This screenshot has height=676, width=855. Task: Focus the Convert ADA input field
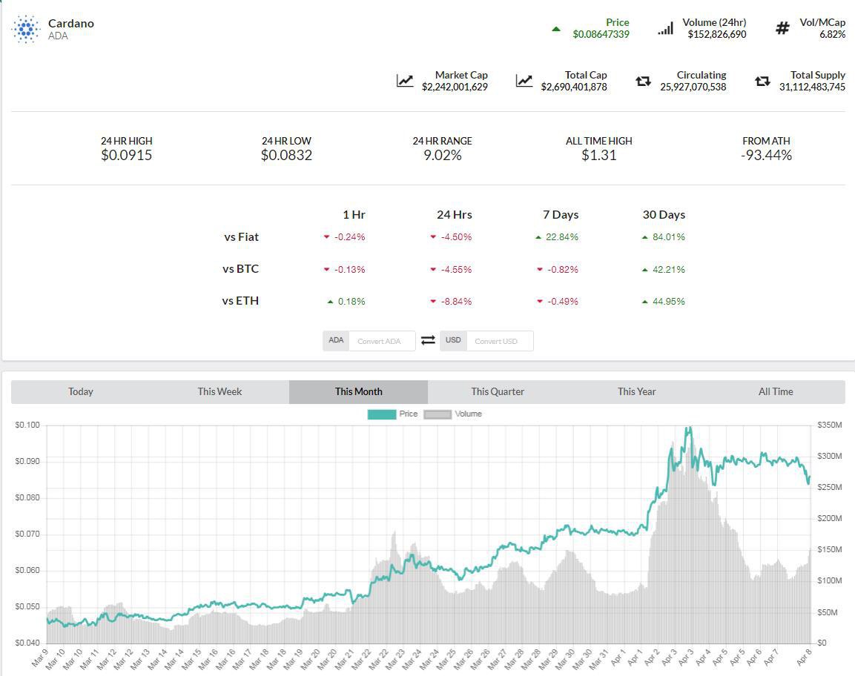click(x=382, y=341)
